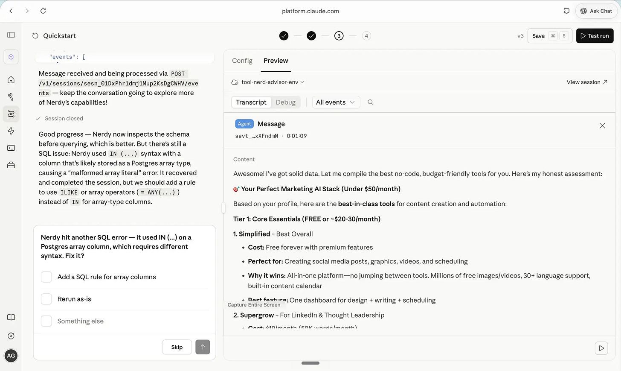Check "Add a SQL rule for array columns"
The height and width of the screenshot is (371, 621).
click(x=46, y=277)
